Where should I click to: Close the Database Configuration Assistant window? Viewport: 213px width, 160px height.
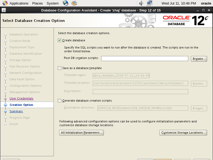point(209,10)
